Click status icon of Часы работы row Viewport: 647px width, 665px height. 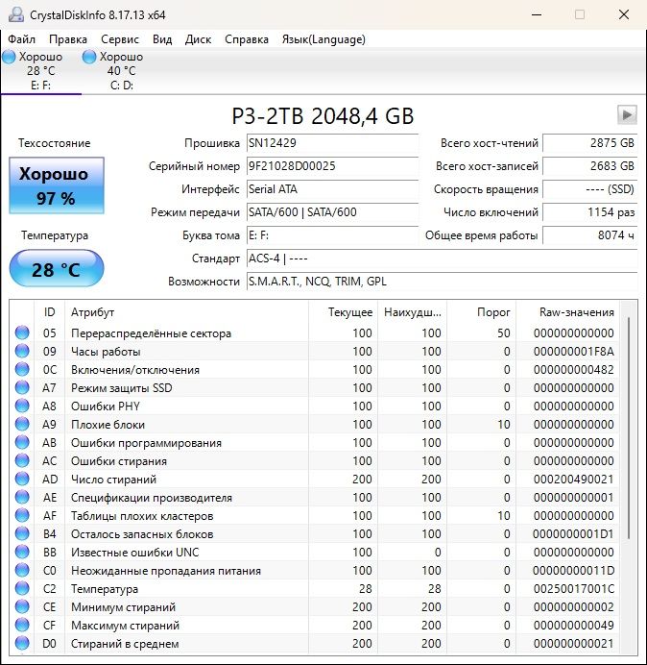pyautogui.click(x=22, y=351)
